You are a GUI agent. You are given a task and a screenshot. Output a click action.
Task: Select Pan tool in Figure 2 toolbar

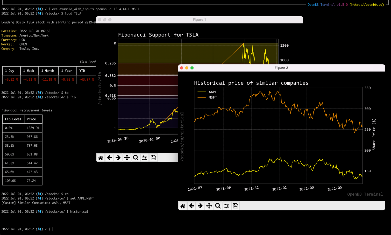point(209,206)
